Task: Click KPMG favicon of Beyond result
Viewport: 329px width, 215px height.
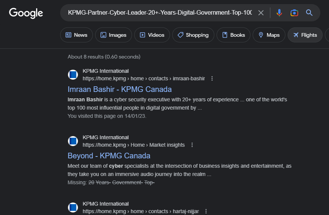Action: pos(73,141)
